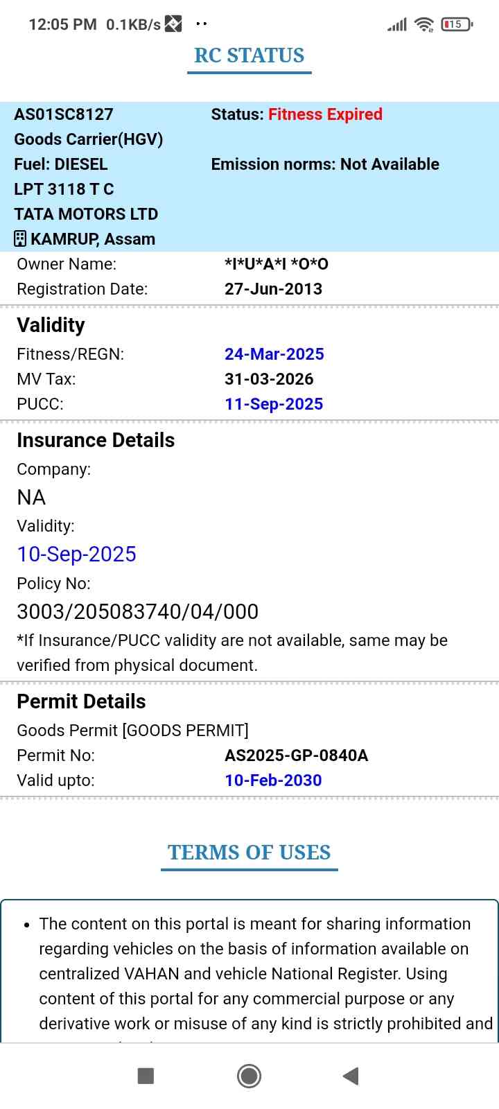
Task: Tap insurance validity date 10-Sep-2025
Action: point(76,554)
